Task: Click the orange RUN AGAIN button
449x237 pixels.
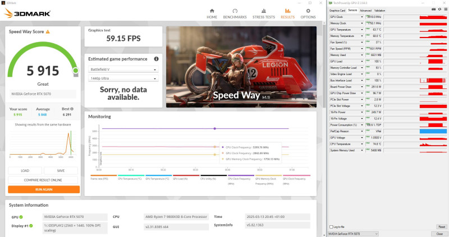Action: click(x=44, y=189)
